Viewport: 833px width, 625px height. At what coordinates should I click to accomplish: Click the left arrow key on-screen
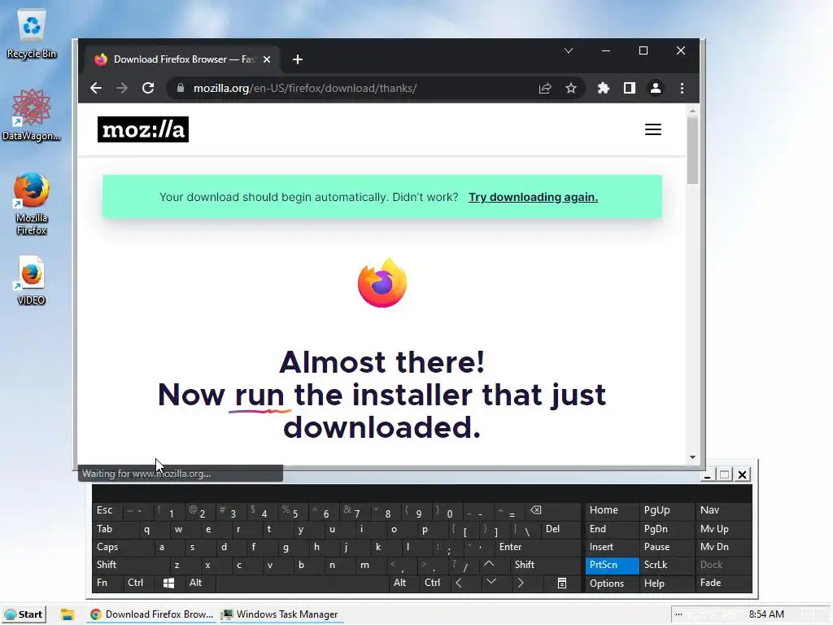[459, 583]
